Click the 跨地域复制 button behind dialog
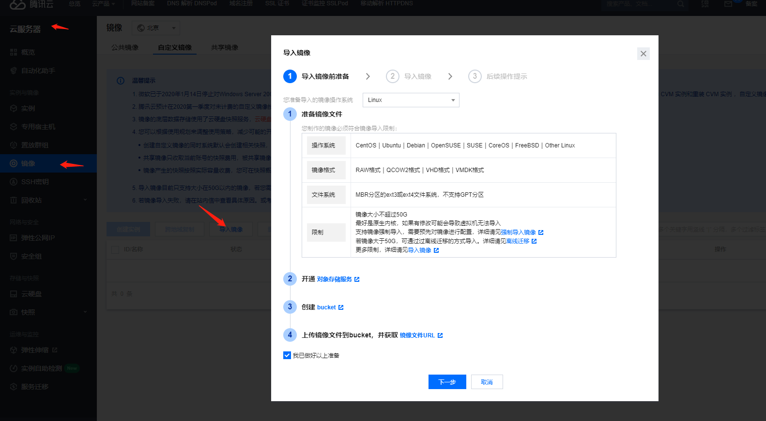The height and width of the screenshot is (421, 766). click(x=180, y=229)
